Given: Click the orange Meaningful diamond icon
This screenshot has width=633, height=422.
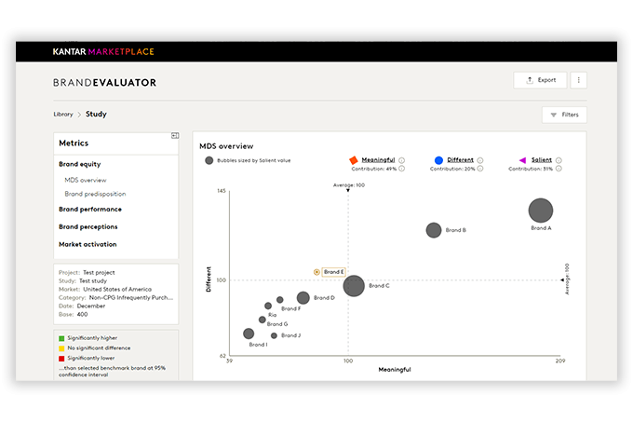Looking at the screenshot, I should pos(353,160).
